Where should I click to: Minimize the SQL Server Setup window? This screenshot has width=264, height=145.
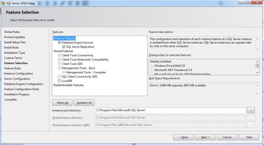pyautogui.click(x=242, y=2)
